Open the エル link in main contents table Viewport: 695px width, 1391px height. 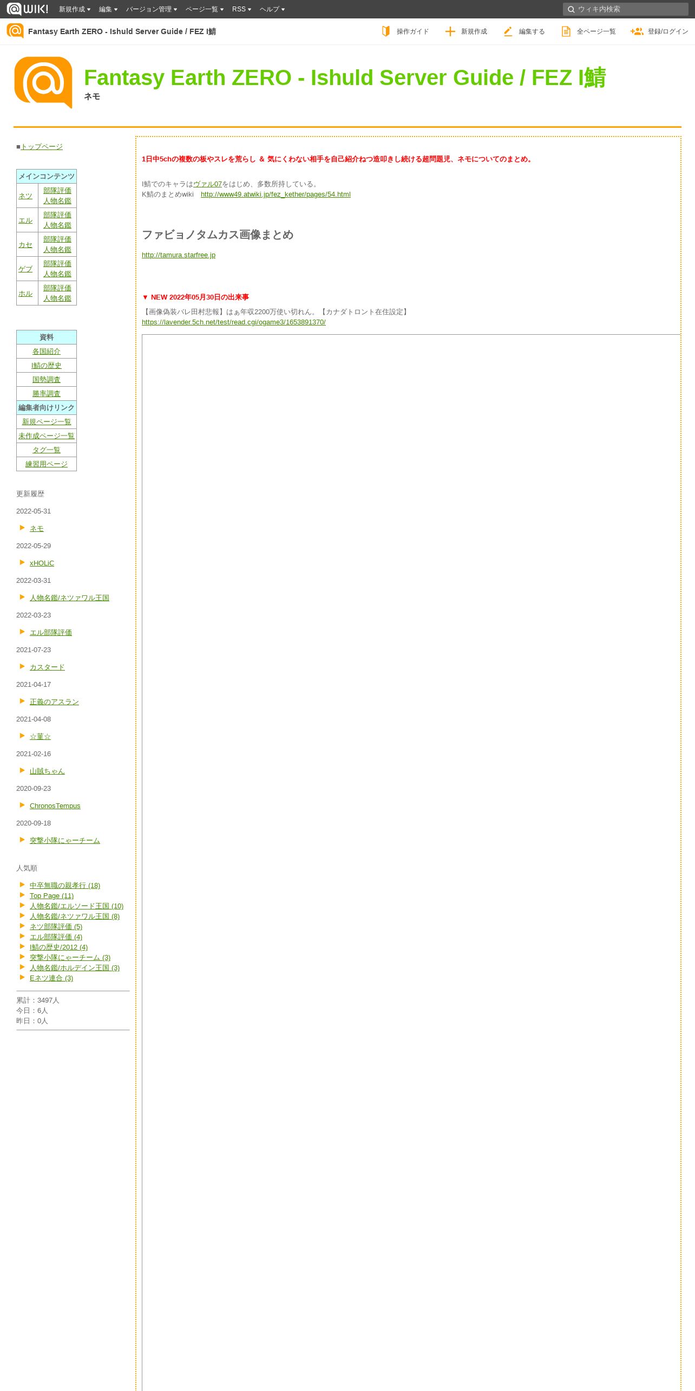[x=25, y=220]
